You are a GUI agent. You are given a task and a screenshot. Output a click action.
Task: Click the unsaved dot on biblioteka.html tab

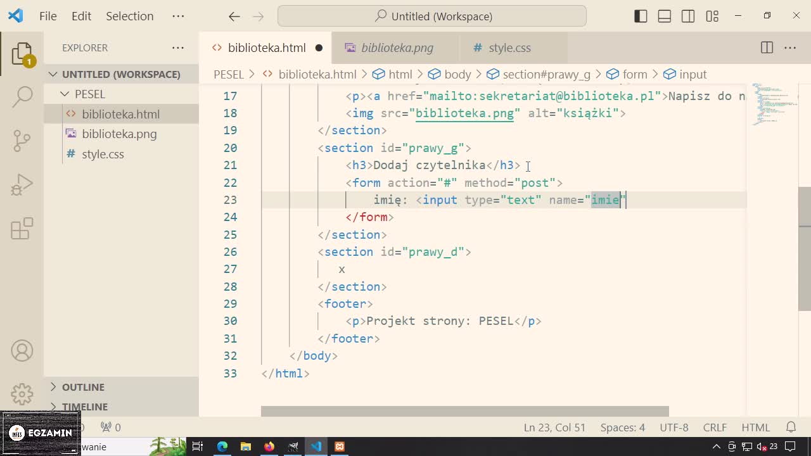pos(319,47)
